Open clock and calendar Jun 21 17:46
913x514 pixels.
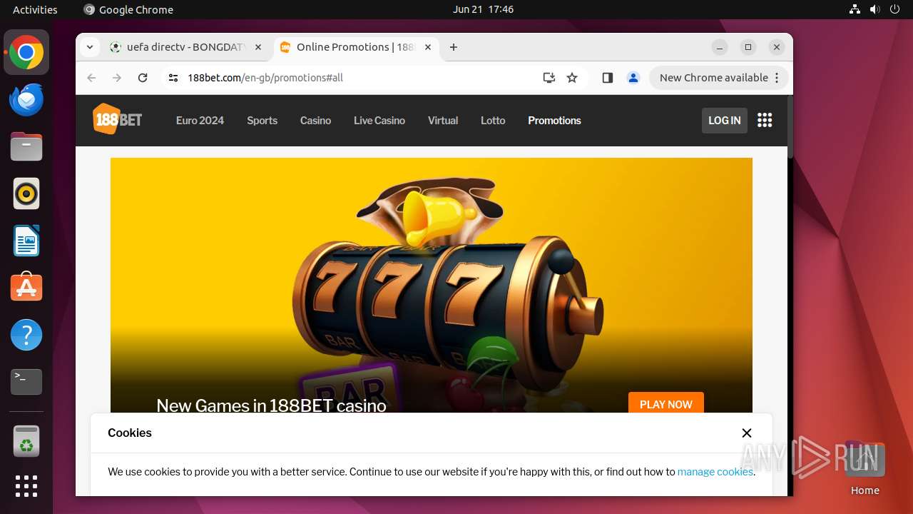(x=483, y=9)
